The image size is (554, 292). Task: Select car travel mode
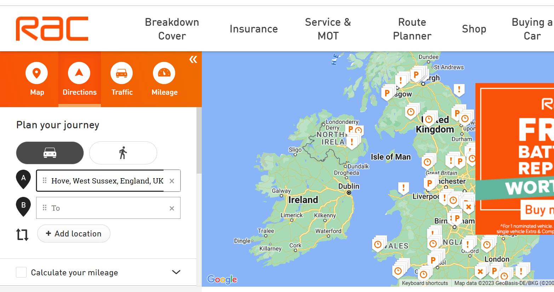[x=50, y=153]
